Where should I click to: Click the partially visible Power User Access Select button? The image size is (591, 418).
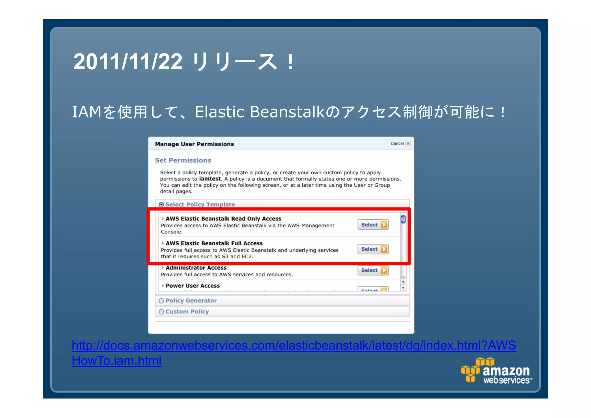tap(373, 289)
